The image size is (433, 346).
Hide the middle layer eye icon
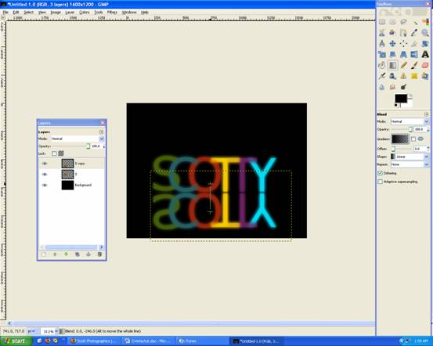(45, 175)
